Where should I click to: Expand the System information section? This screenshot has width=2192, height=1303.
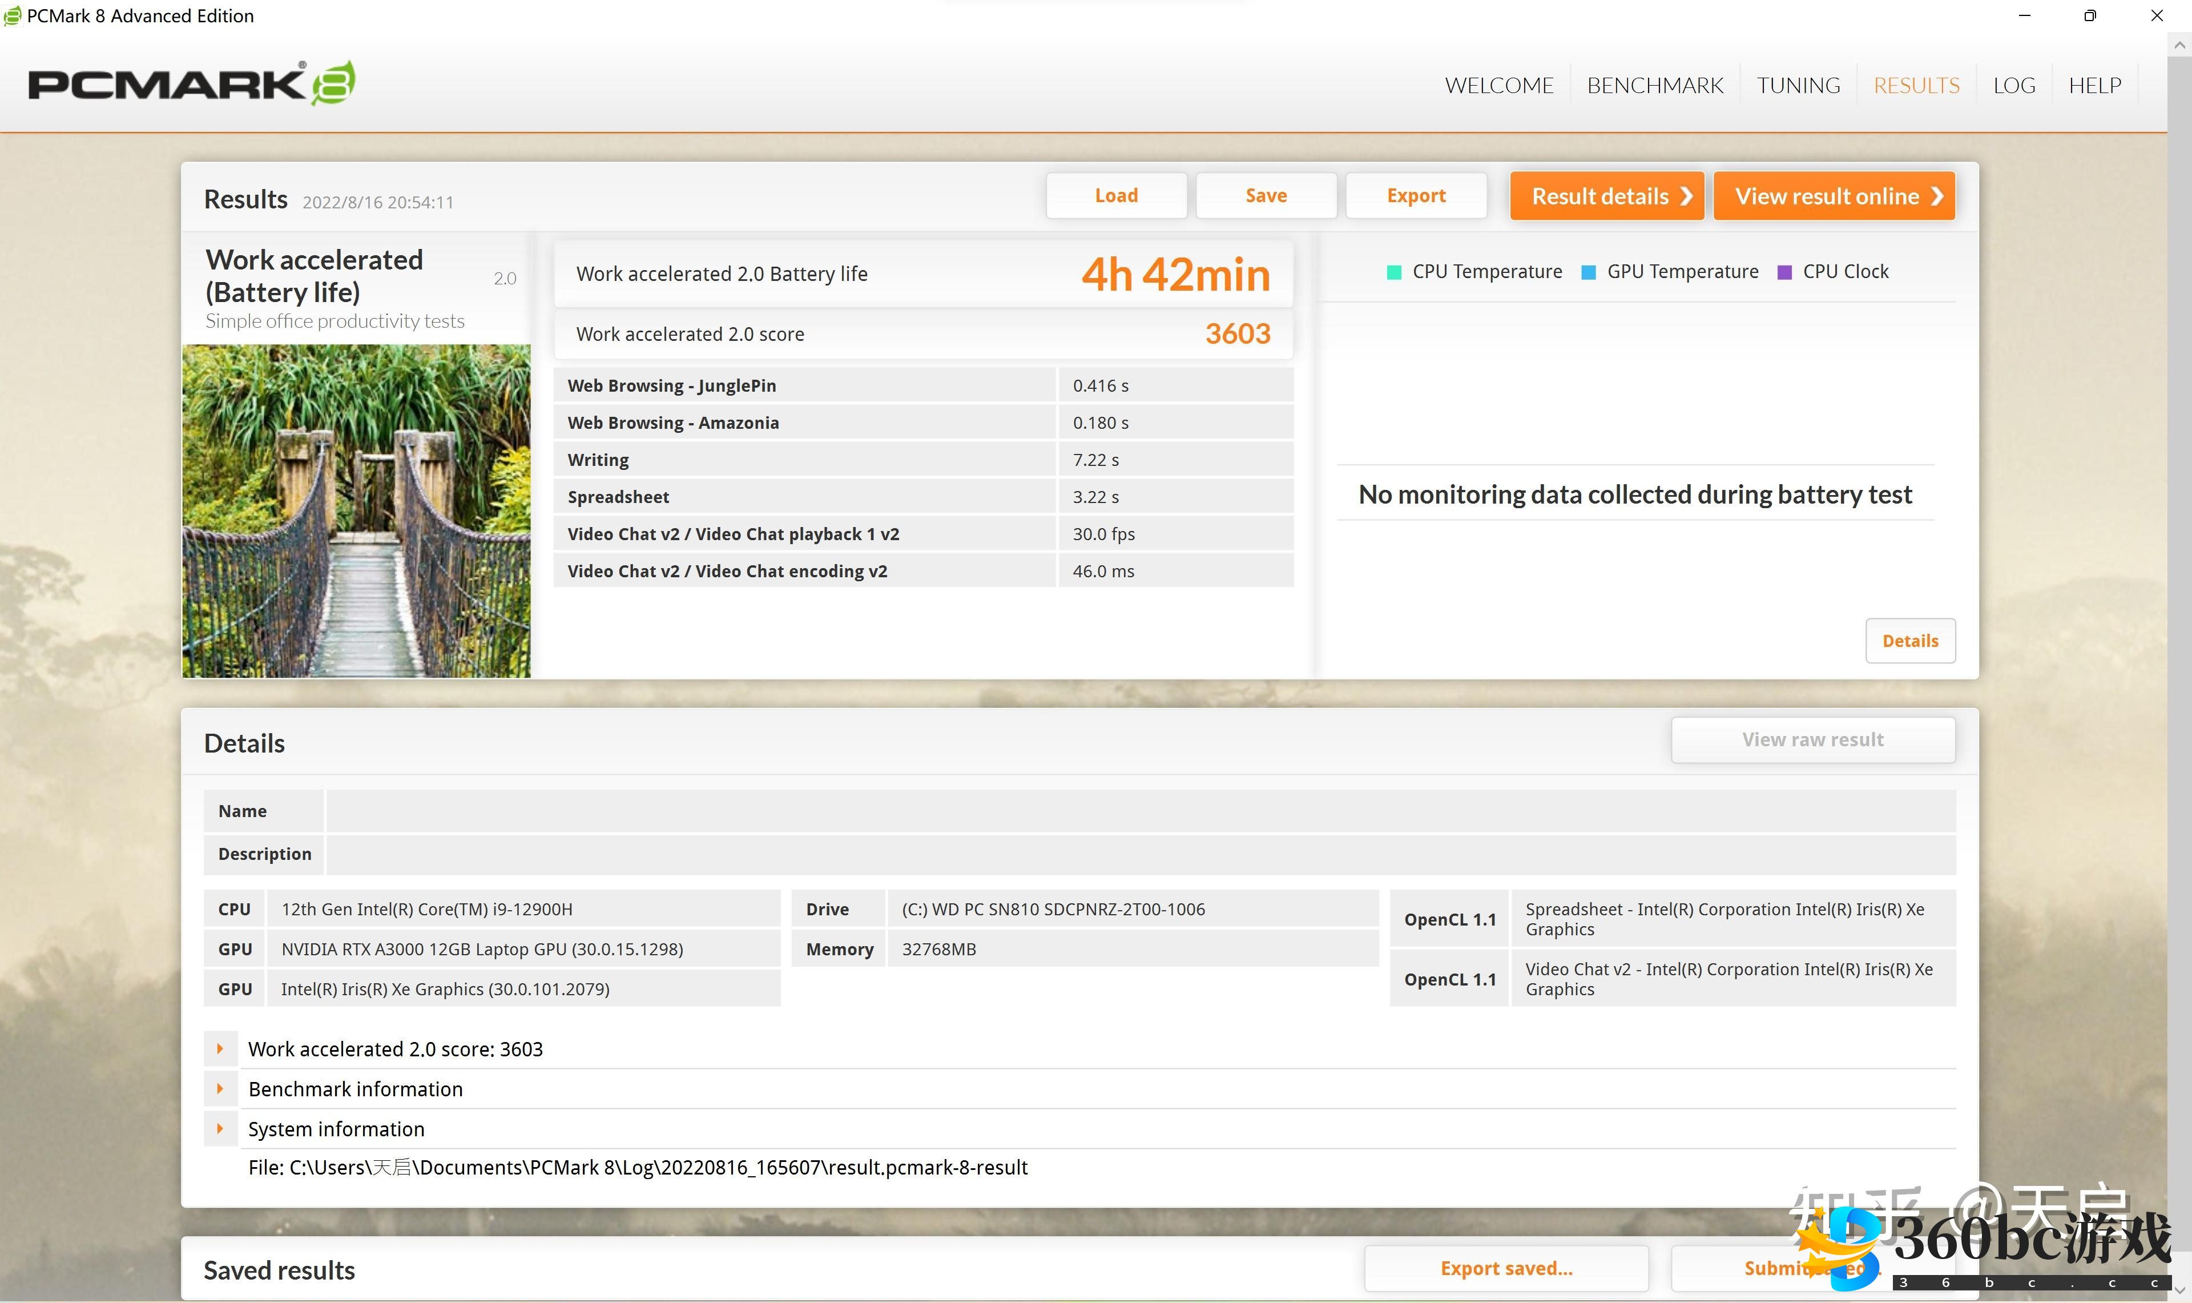pos(220,1128)
